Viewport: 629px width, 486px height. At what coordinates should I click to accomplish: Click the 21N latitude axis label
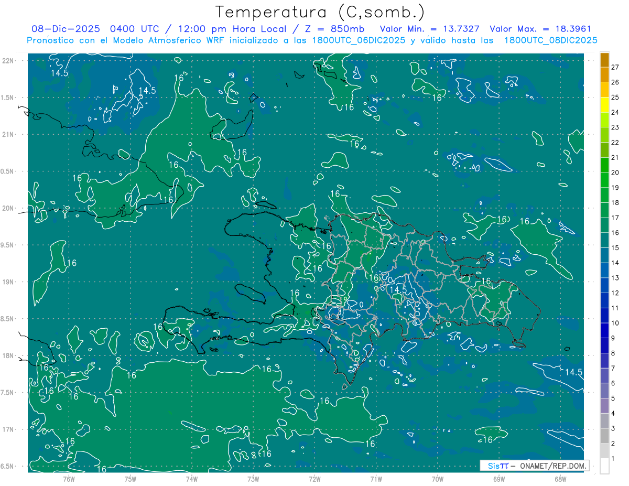click(x=8, y=134)
